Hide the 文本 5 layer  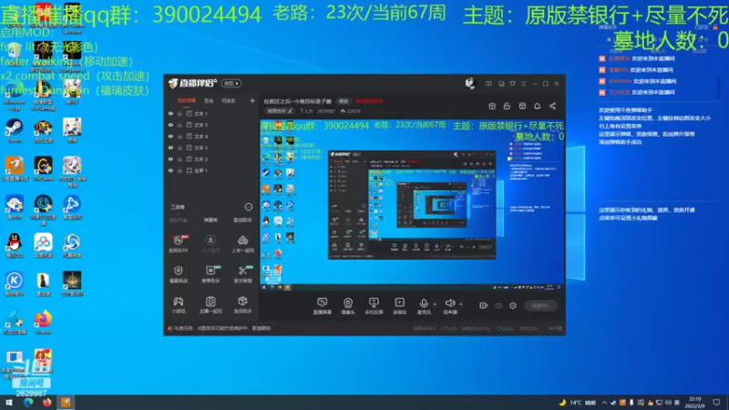click(x=170, y=125)
